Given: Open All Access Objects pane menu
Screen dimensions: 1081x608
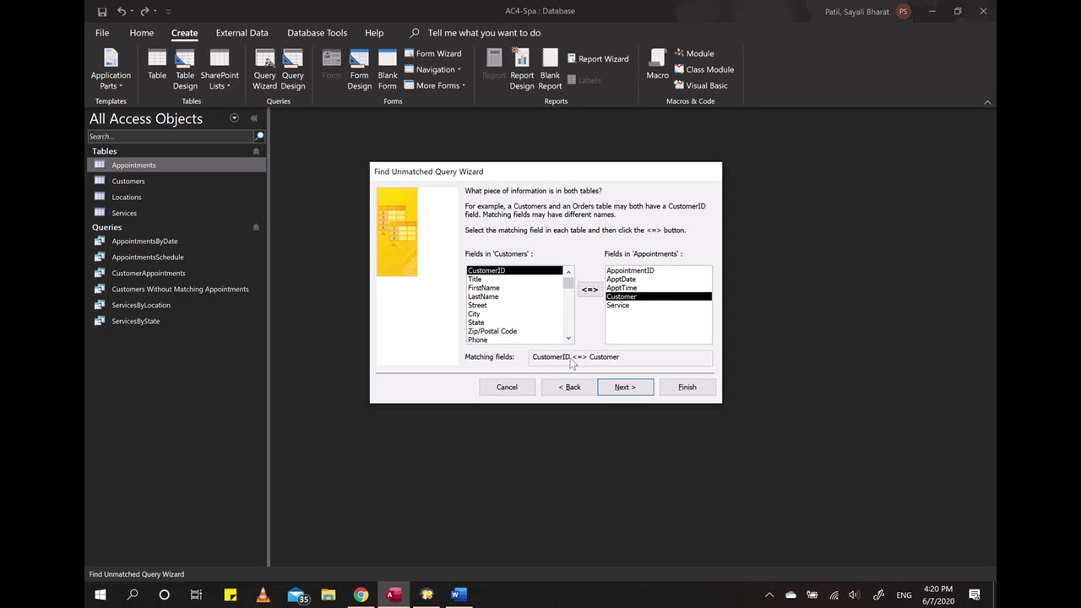Looking at the screenshot, I should [x=234, y=118].
